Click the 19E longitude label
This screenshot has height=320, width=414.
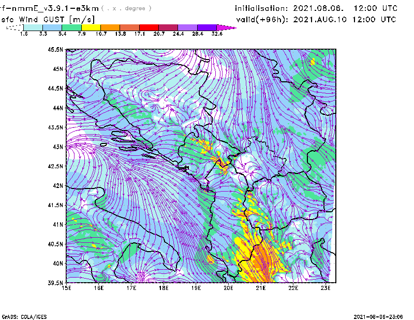(196, 288)
